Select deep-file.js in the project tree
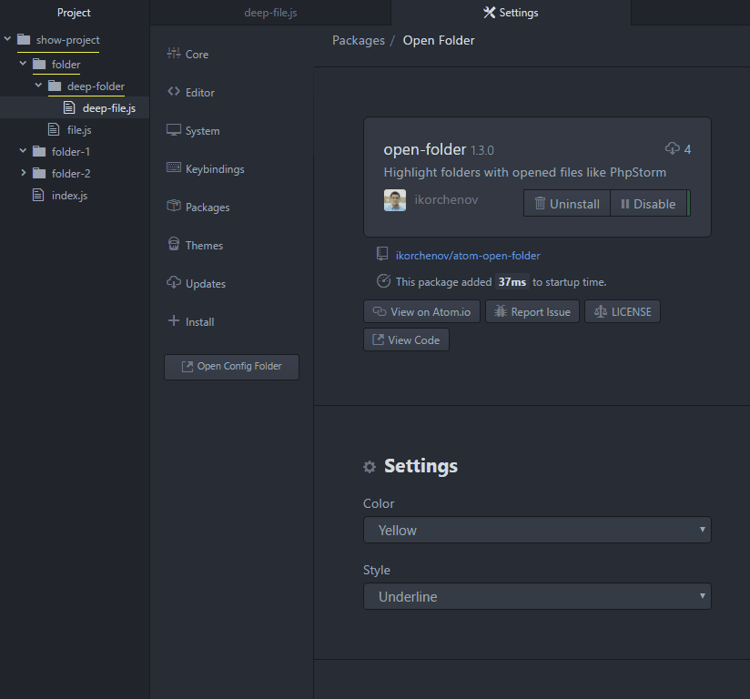750x699 pixels. click(x=75, y=108)
